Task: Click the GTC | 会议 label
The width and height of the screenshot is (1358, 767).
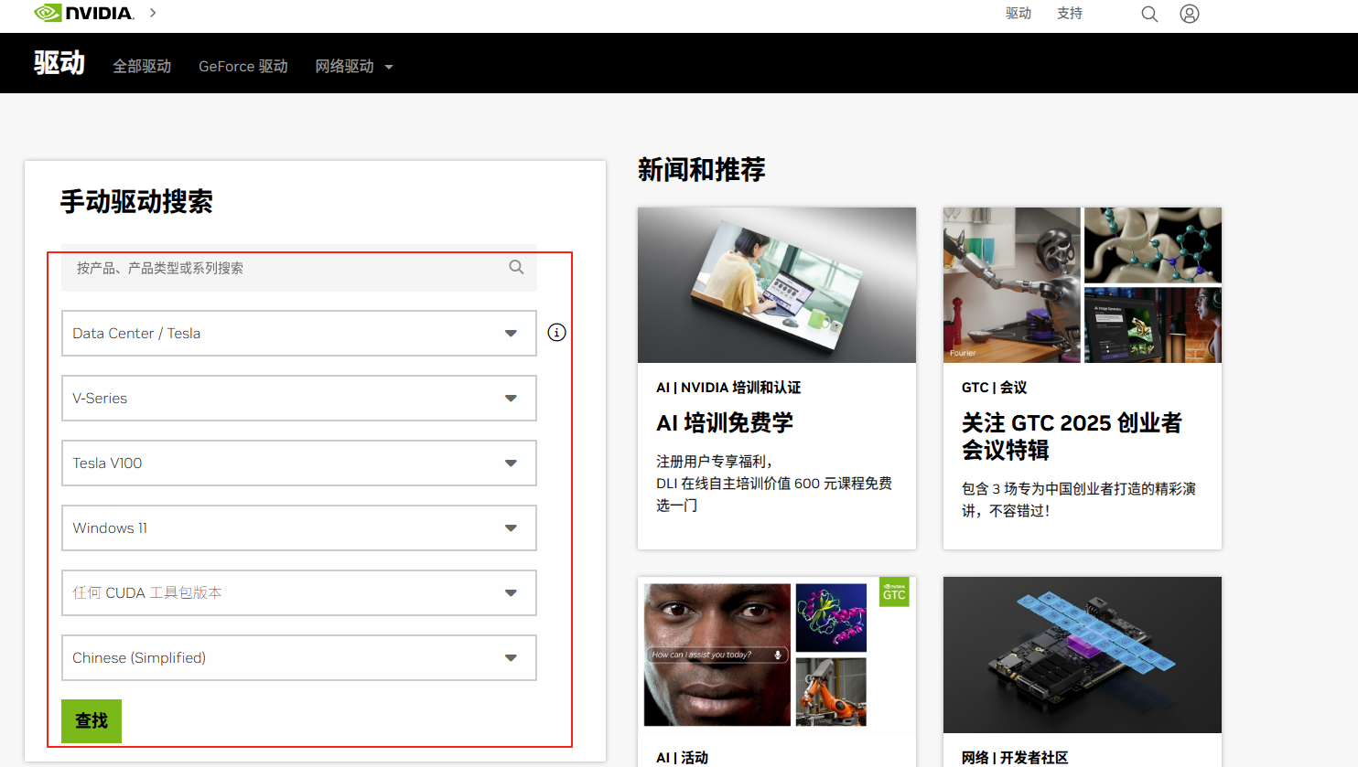Action: pyautogui.click(x=995, y=388)
